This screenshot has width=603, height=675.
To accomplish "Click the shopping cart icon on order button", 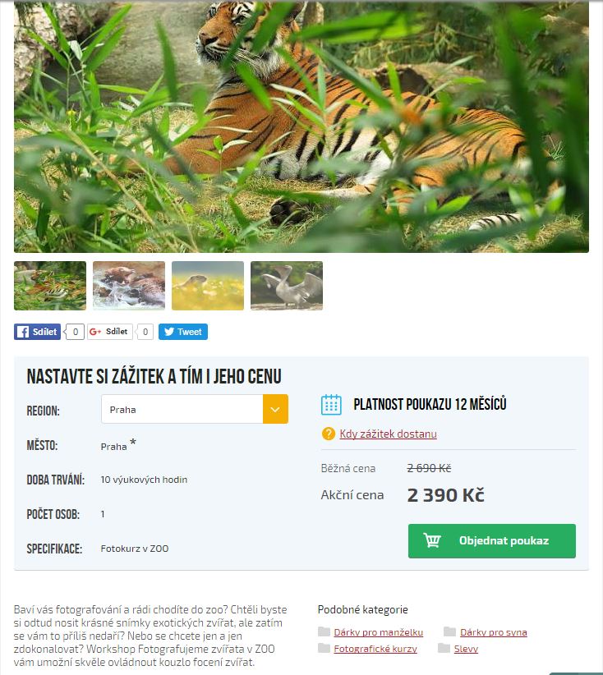I will coord(431,540).
